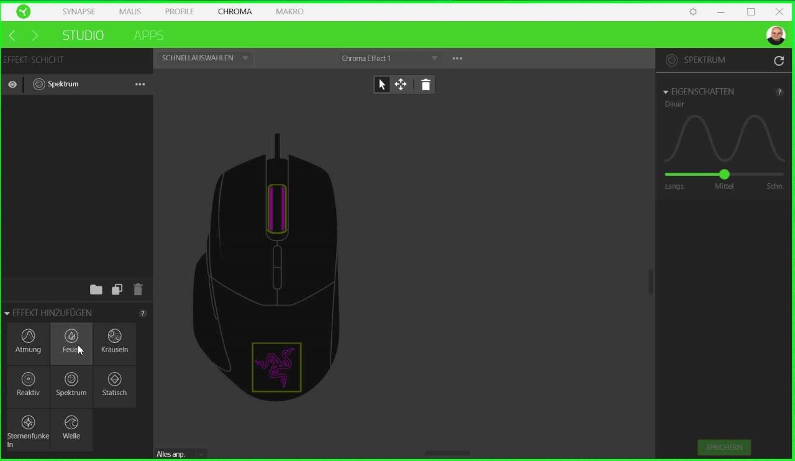Duplicate the selected effect layer
The width and height of the screenshot is (795, 461).
[x=117, y=290]
